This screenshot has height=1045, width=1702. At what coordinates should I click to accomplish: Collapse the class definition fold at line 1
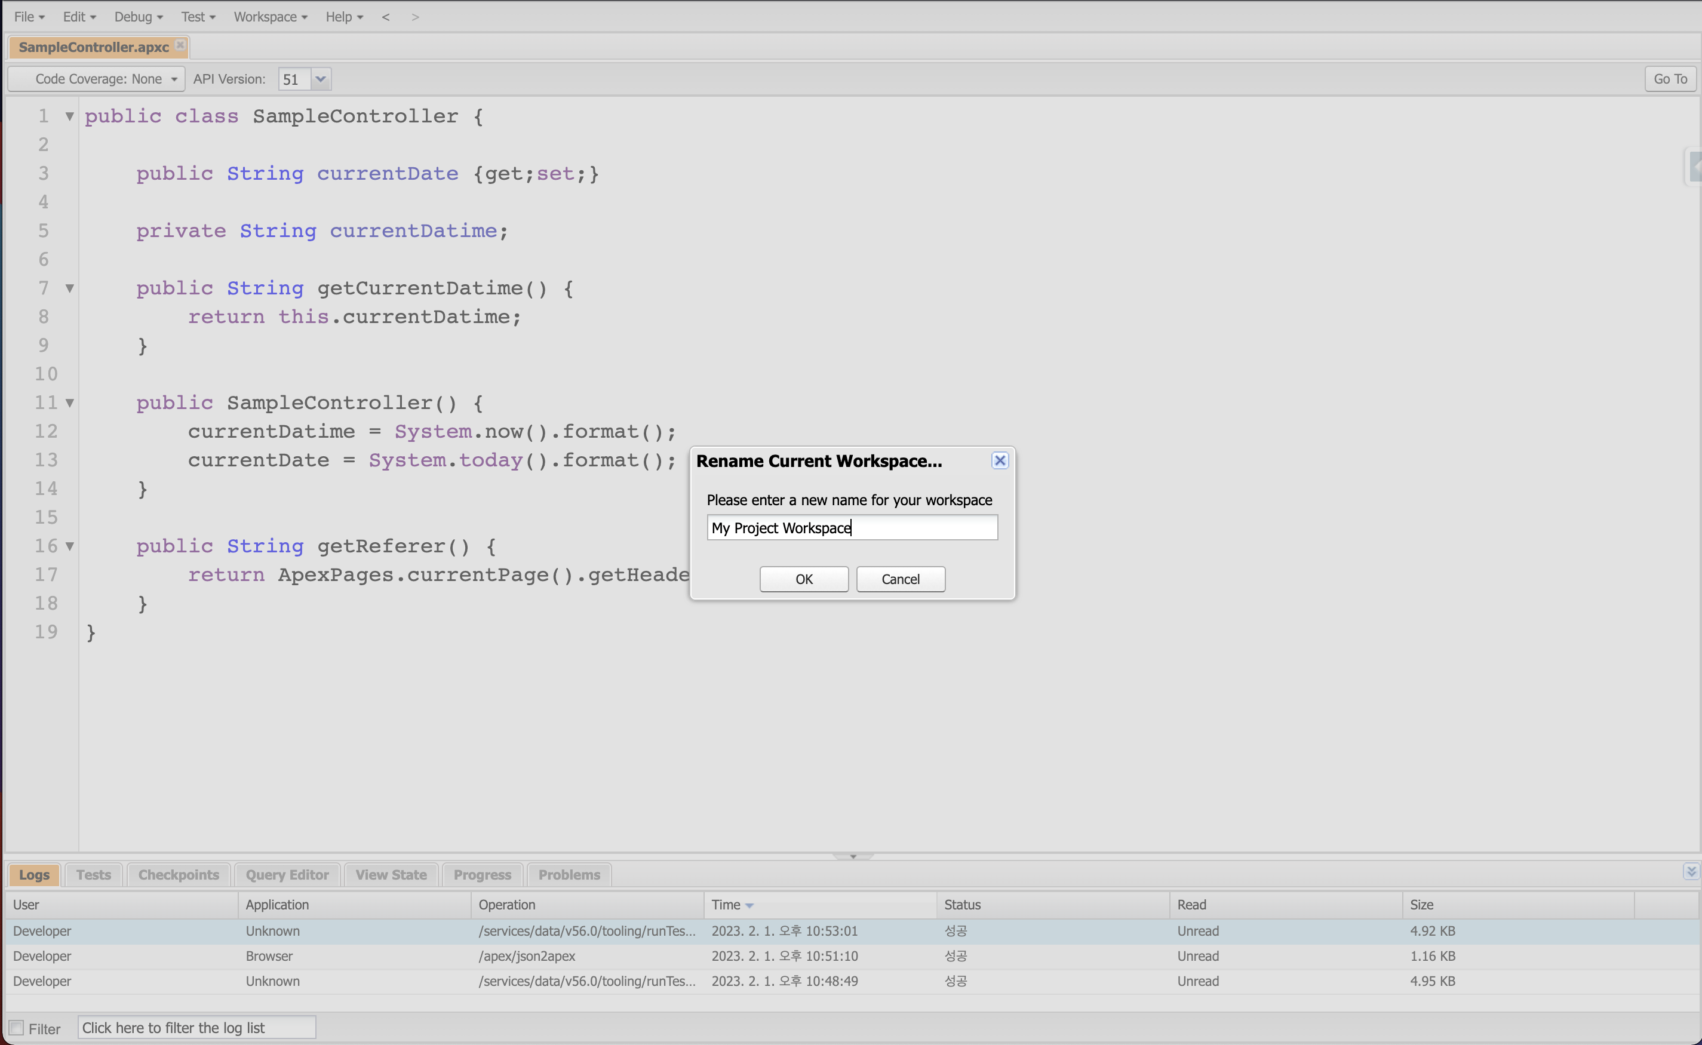pyautogui.click(x=69, y=116)
